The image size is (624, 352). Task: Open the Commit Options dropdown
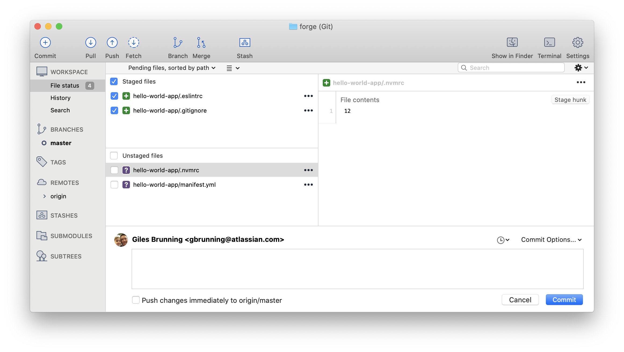pyautogui.click(x=551, y=240)
